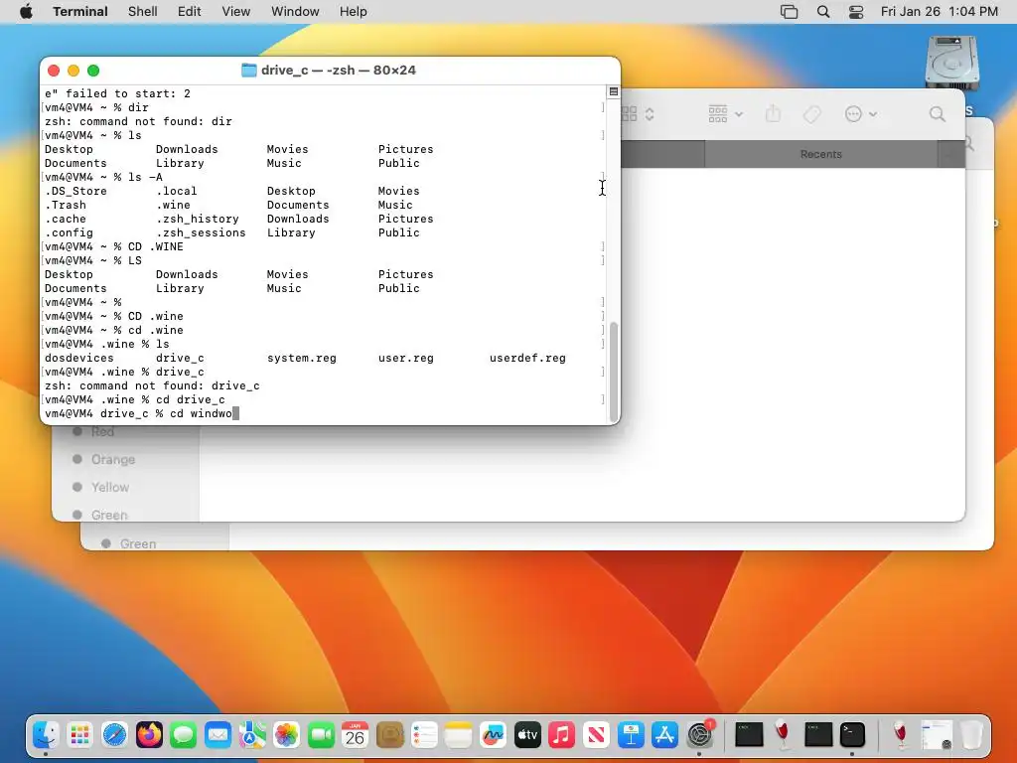Click the date and time in menu bar
The height and width of the screenshot is (763, 1017).
940,12
